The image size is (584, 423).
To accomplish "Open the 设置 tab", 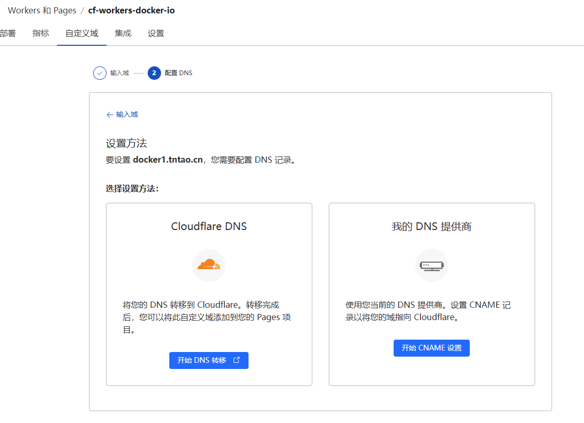I will point(156,33).
